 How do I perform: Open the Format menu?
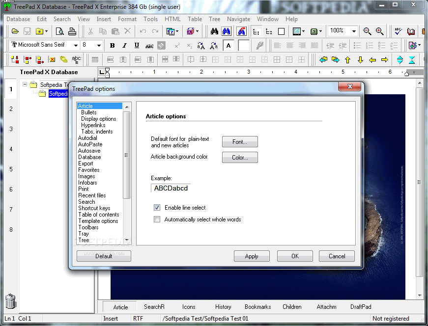pos(127,19)
